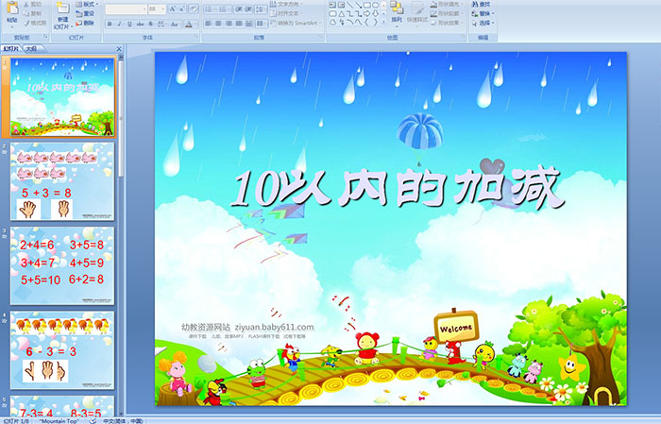Screen dimensions: 661x424
Task: Toggle Underline formatting
Action: 129,24
